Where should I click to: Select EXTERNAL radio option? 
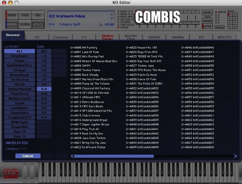coord(118,22)
